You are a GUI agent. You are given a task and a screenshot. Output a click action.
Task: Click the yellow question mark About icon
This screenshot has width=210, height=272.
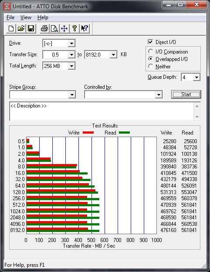pyautogui.click(x=75, y=28)
